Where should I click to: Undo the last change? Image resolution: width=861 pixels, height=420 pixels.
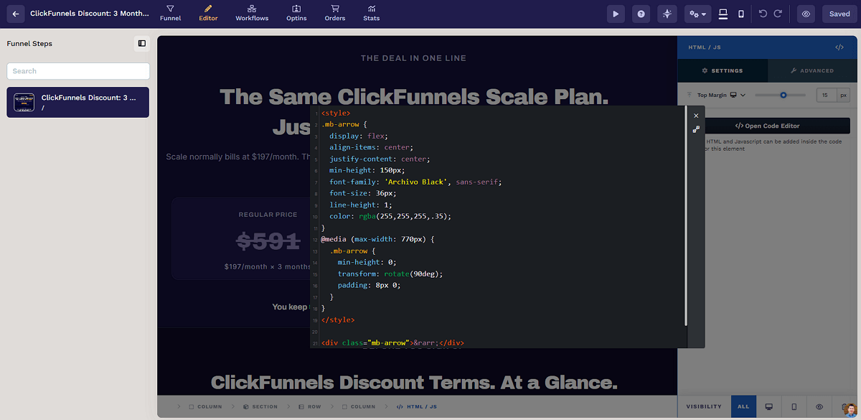763,14
